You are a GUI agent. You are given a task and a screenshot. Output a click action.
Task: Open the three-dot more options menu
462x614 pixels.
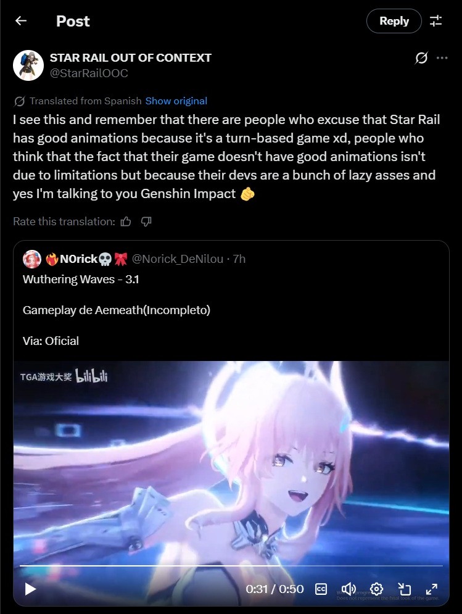pyautogui.click(x=442, y=58)
